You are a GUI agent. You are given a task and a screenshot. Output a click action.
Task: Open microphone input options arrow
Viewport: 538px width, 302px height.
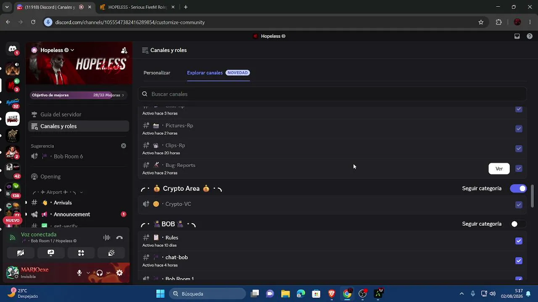click(x=88, y=273)
